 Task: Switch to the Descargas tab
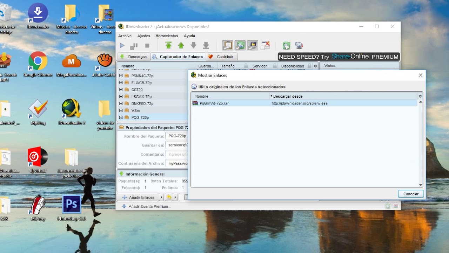[x=134, y=57]
